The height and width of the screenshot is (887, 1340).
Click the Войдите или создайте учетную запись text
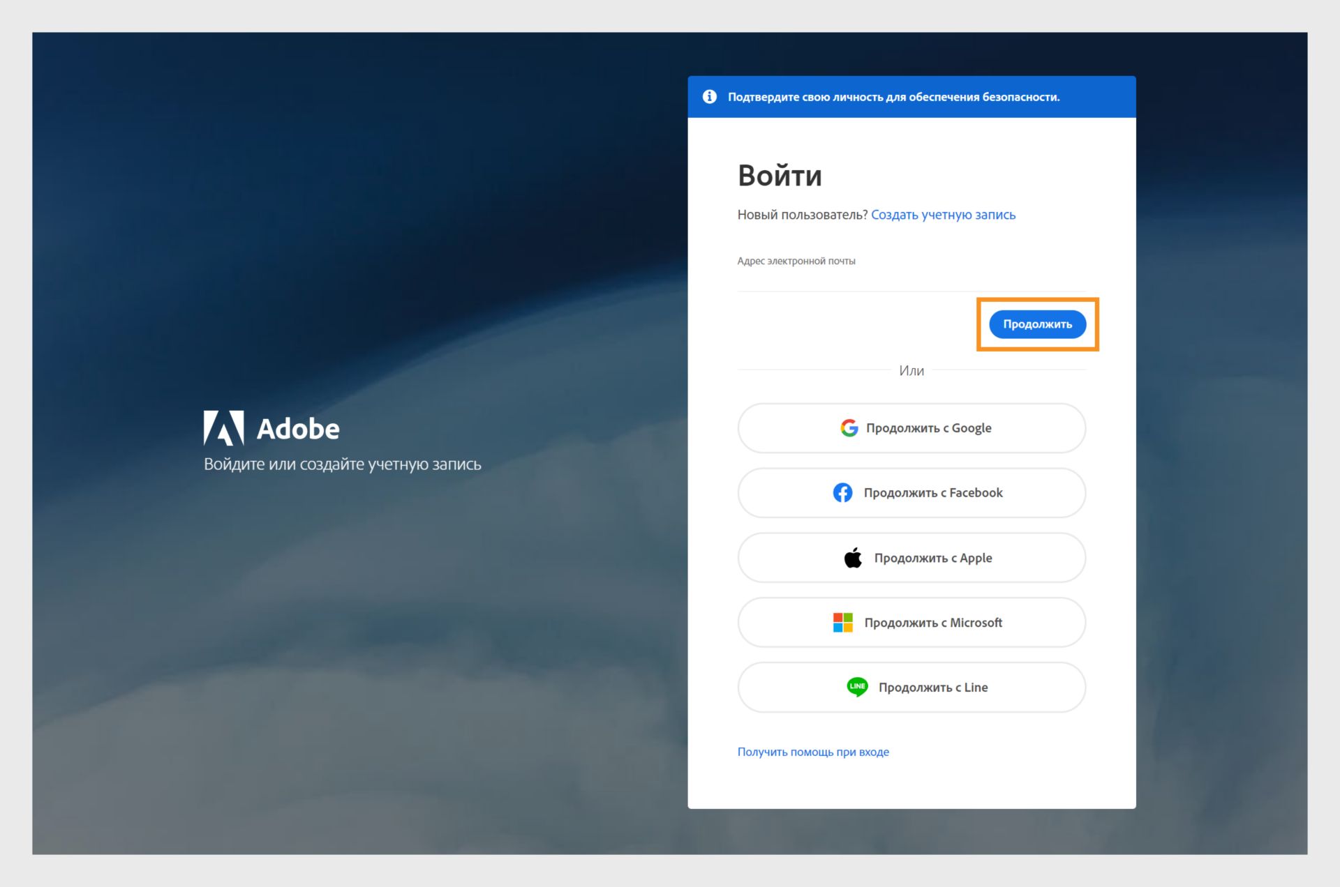(x=343, y=464)
